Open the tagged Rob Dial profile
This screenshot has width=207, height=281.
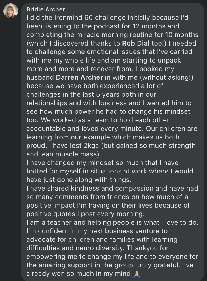[134, 43]
